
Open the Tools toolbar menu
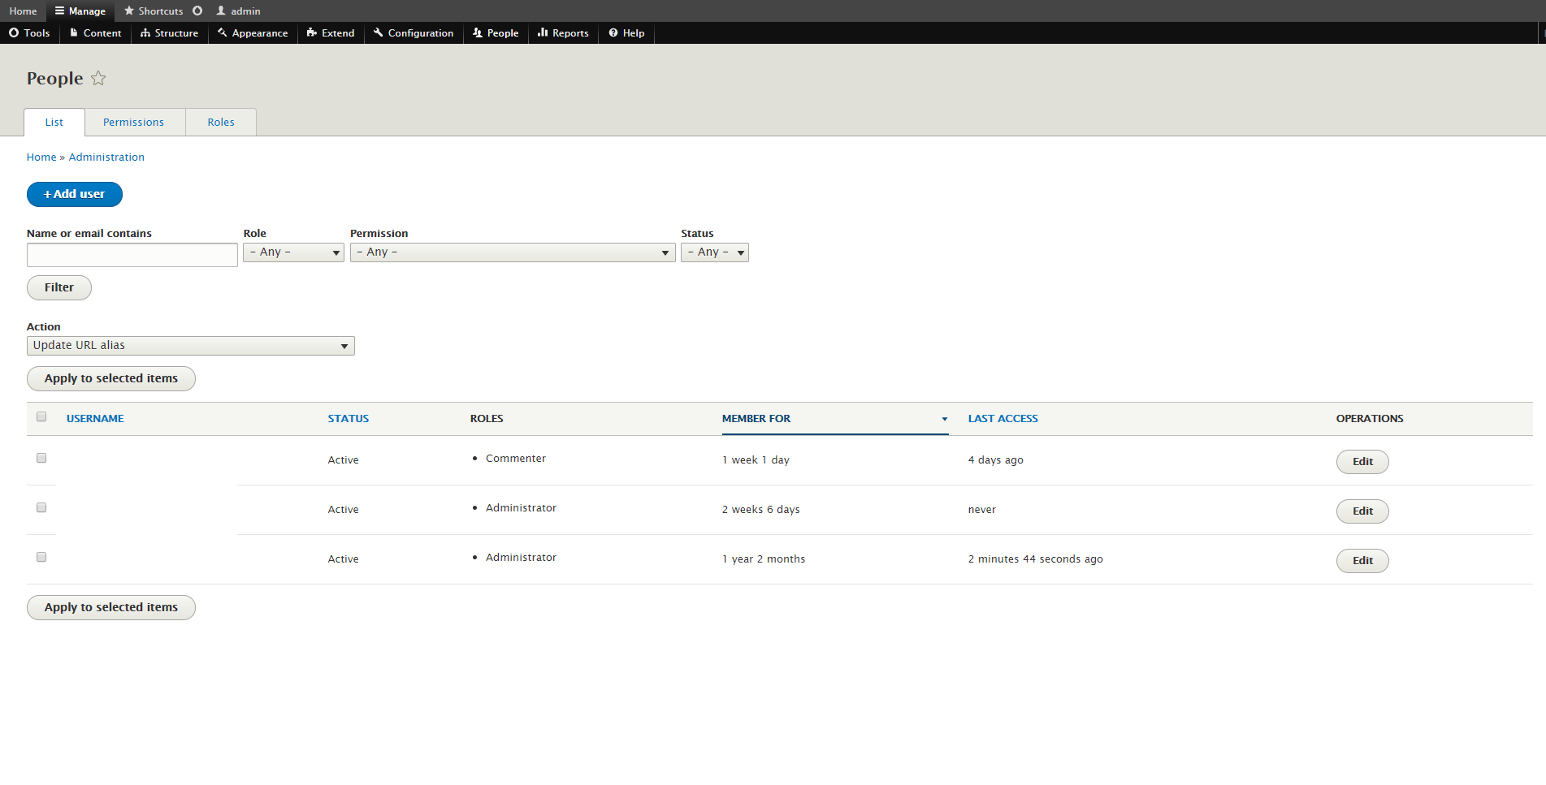30,33
